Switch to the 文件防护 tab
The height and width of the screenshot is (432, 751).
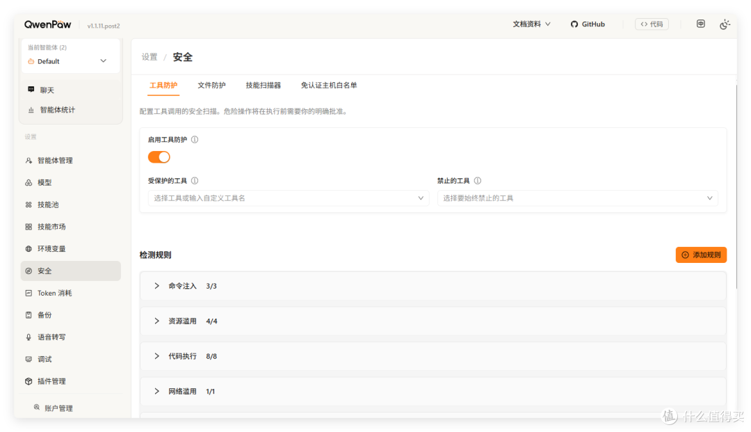(x=211, y=86)
